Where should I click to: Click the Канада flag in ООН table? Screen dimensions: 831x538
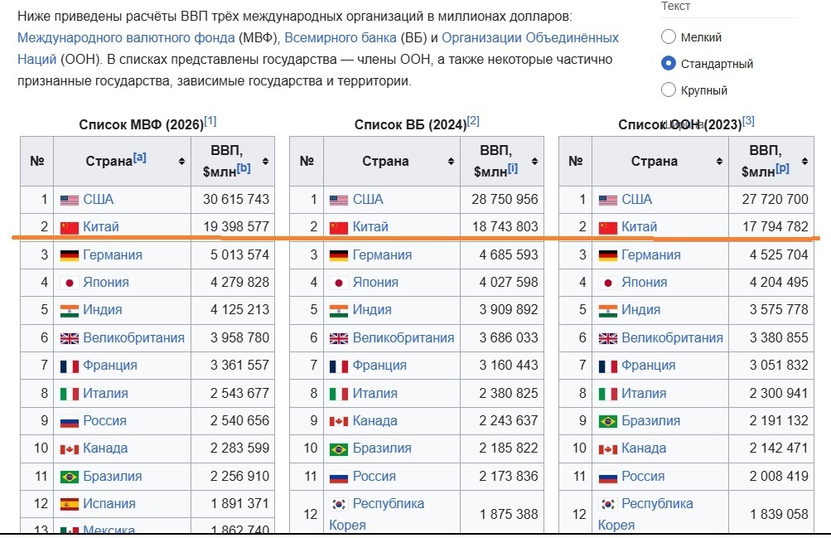point(608,449)
